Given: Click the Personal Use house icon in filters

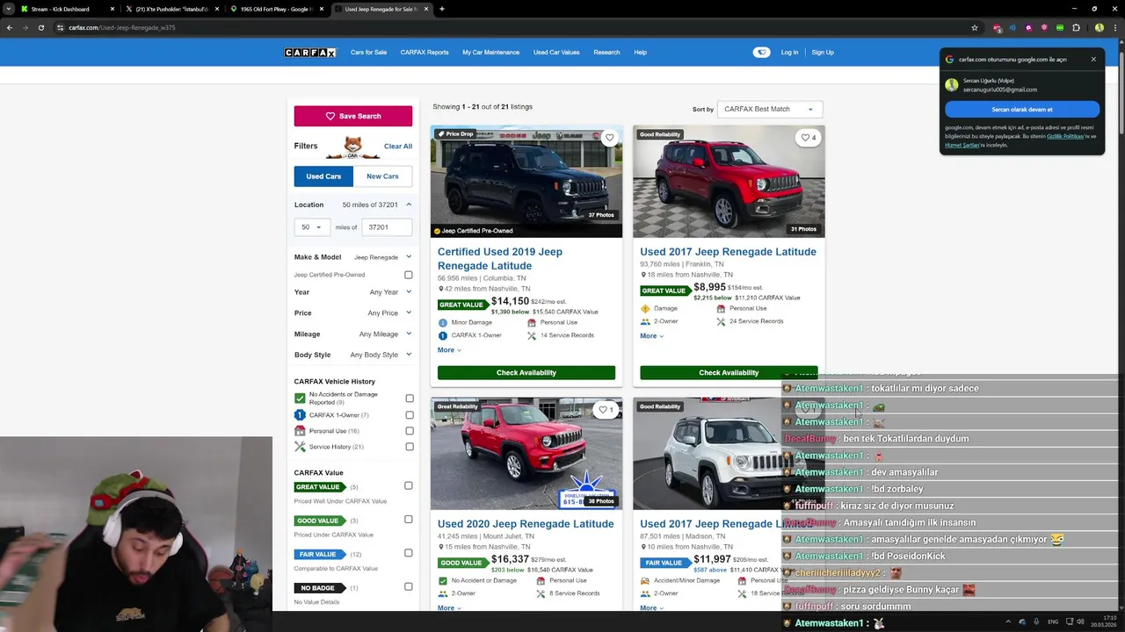Looking at the screenshot, I should coord(300,431).
